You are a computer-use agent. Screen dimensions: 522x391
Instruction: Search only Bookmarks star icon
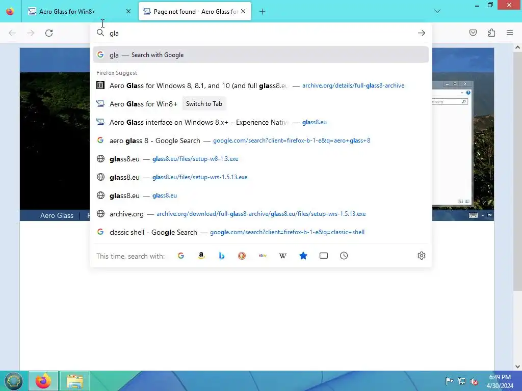(x=303, y=256)
